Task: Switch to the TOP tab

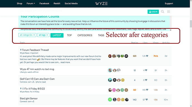Action: [x=69, y=35]
